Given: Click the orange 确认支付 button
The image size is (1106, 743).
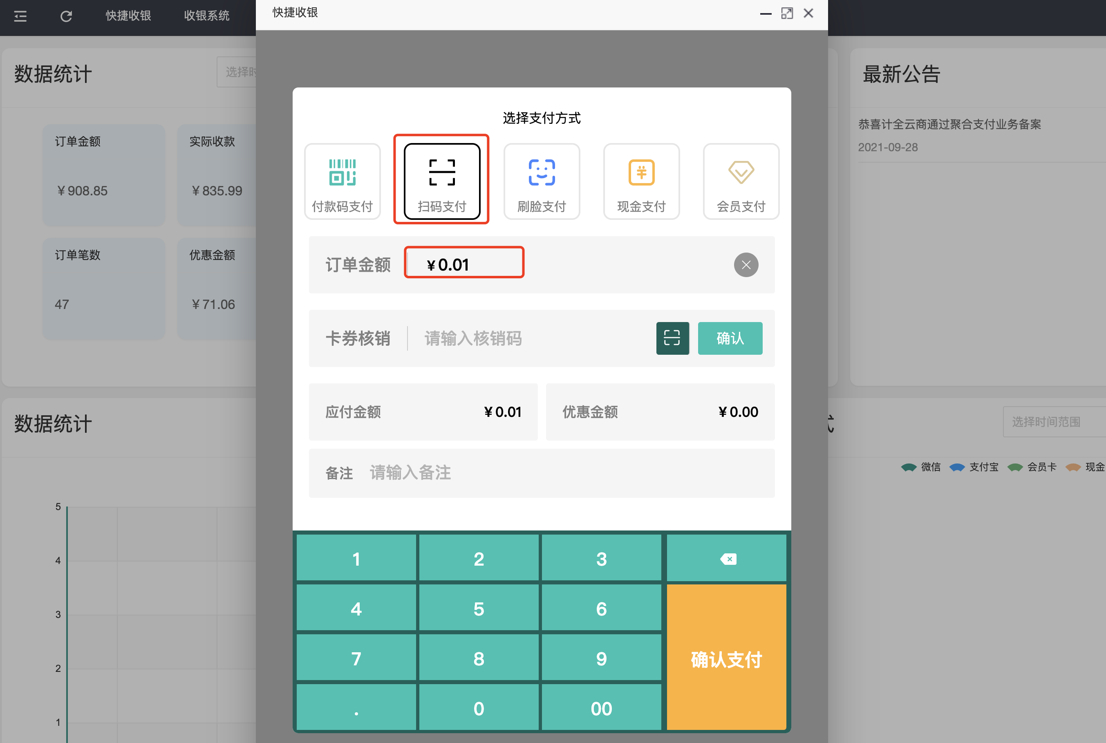Looking at the screenshot, I should point(726,657).
